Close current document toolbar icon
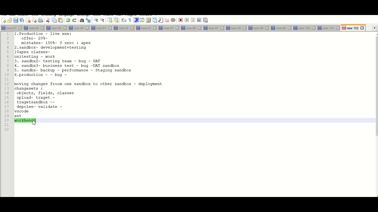 (28, 20)
